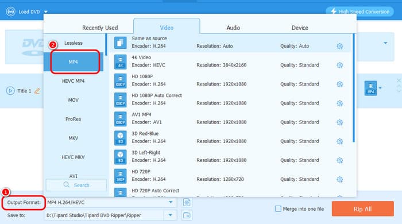Viewport: 402px width, 224px height.
Task: Click the 3D Left-Right cube icon
Action: point(120,157)
